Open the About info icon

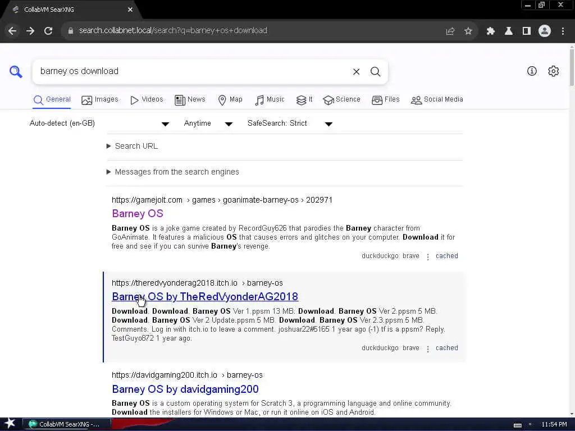pos(532,71)
